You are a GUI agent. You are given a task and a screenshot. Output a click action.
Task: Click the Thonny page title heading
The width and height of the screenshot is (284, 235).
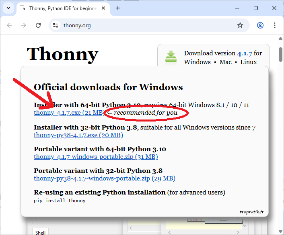coord(62,54)
